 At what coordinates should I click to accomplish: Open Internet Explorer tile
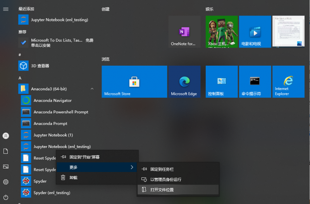coord(288,82)
